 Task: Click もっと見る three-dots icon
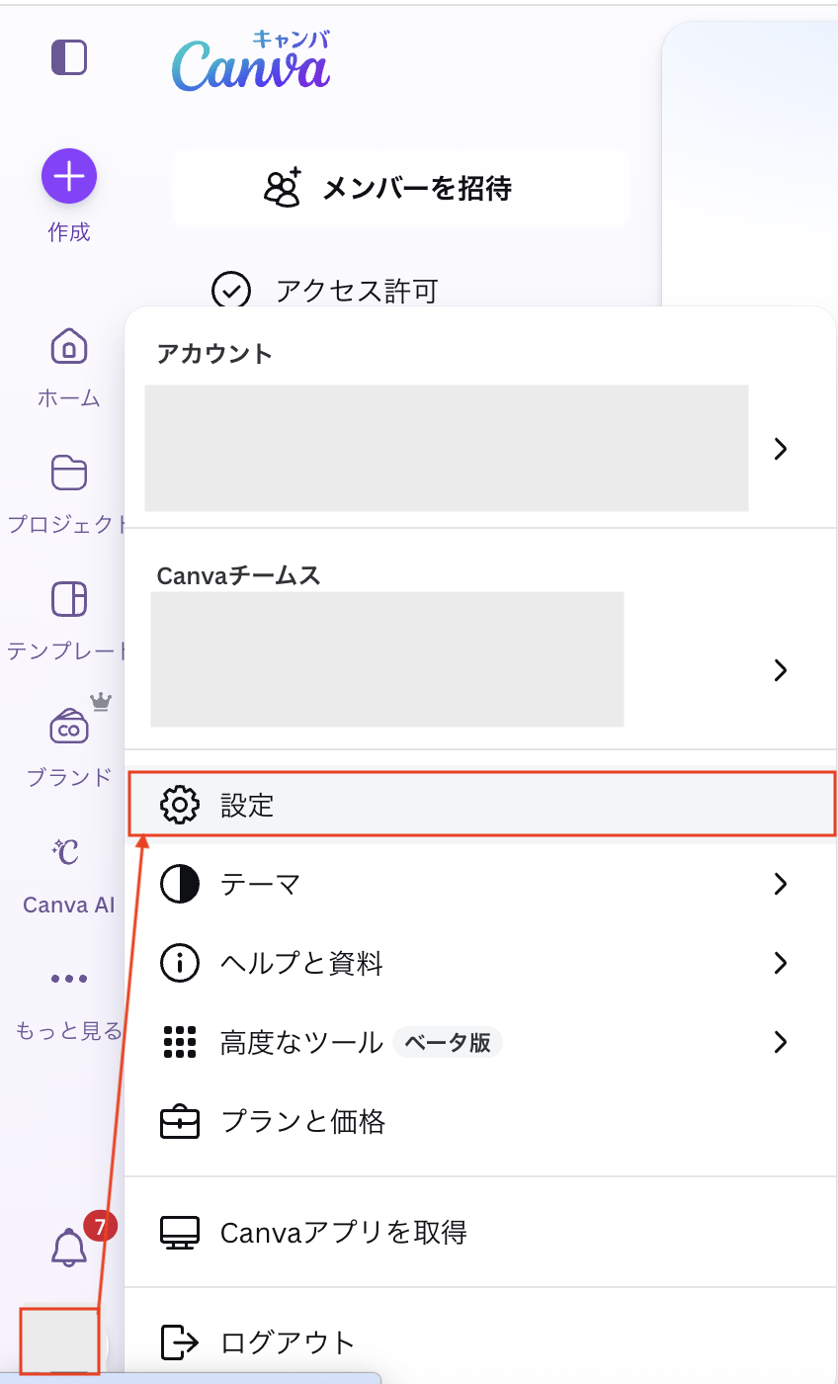tap(69, 979)
